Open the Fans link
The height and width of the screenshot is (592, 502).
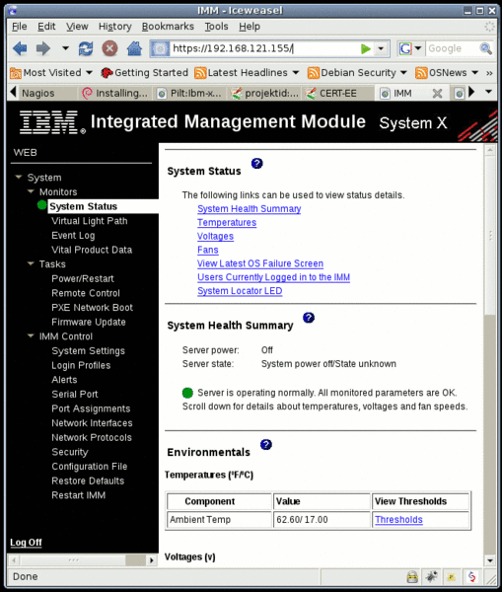tap(207, 250)
